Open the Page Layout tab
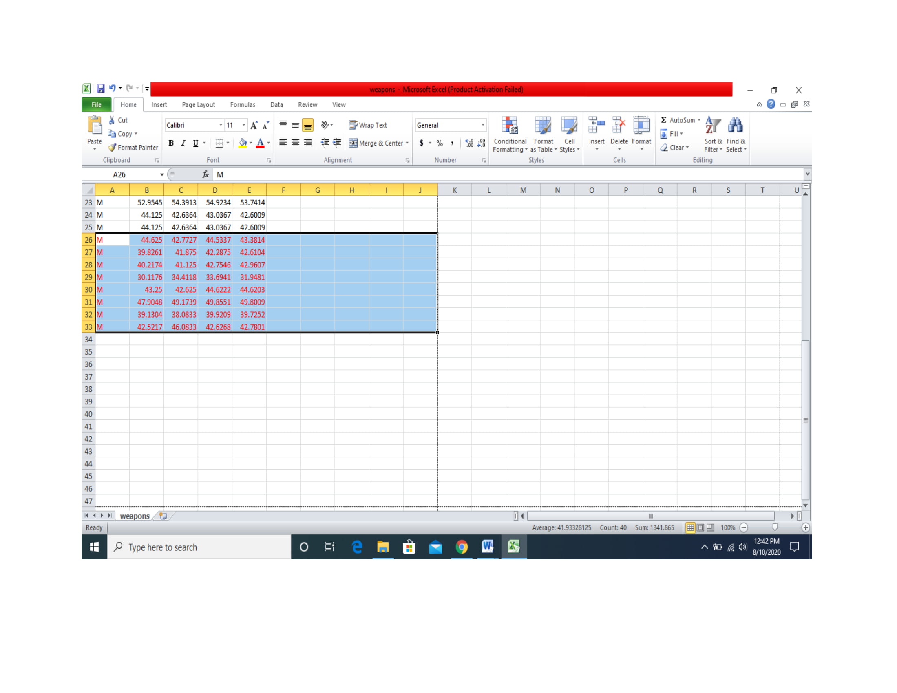The height and width of the screenshot is (693, 897). coord(199,105)
